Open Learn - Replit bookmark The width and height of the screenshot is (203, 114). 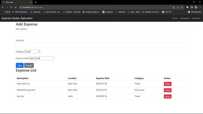[x=134, y=12]
